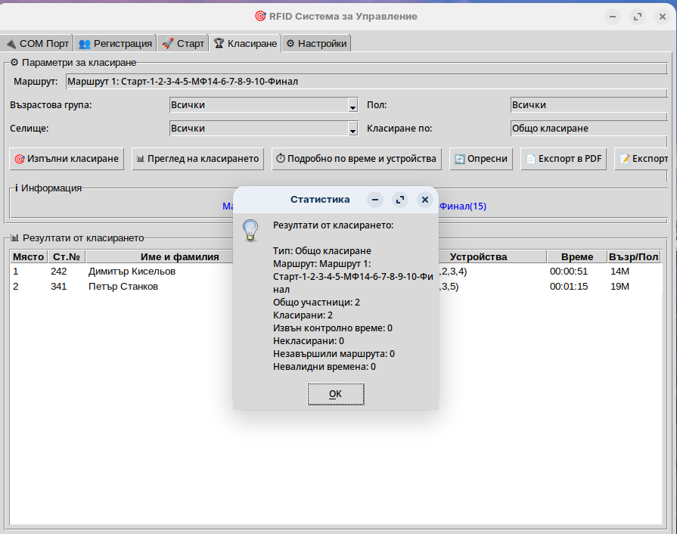The width and height of the screenshot is (677, 534).
Task: Go to the Старт tab
Action: coord(183,44)
